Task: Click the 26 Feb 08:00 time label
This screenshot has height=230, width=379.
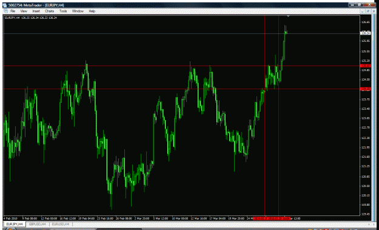Action: (x=124, y=218)
